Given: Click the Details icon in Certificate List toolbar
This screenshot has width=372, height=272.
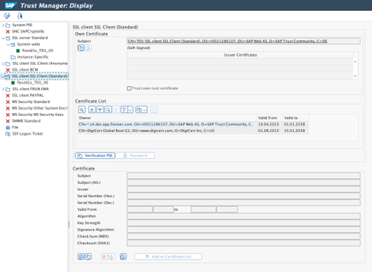Looking at the screenshot, I should pos(82,110).
